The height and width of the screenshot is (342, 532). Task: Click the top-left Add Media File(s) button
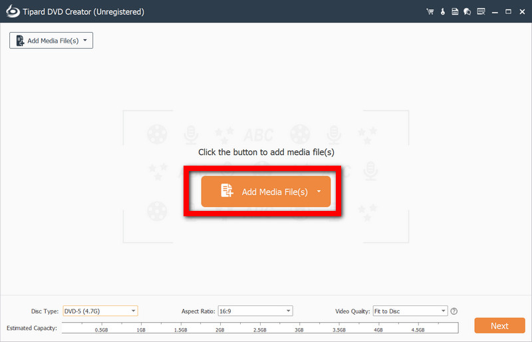(51, 41)
